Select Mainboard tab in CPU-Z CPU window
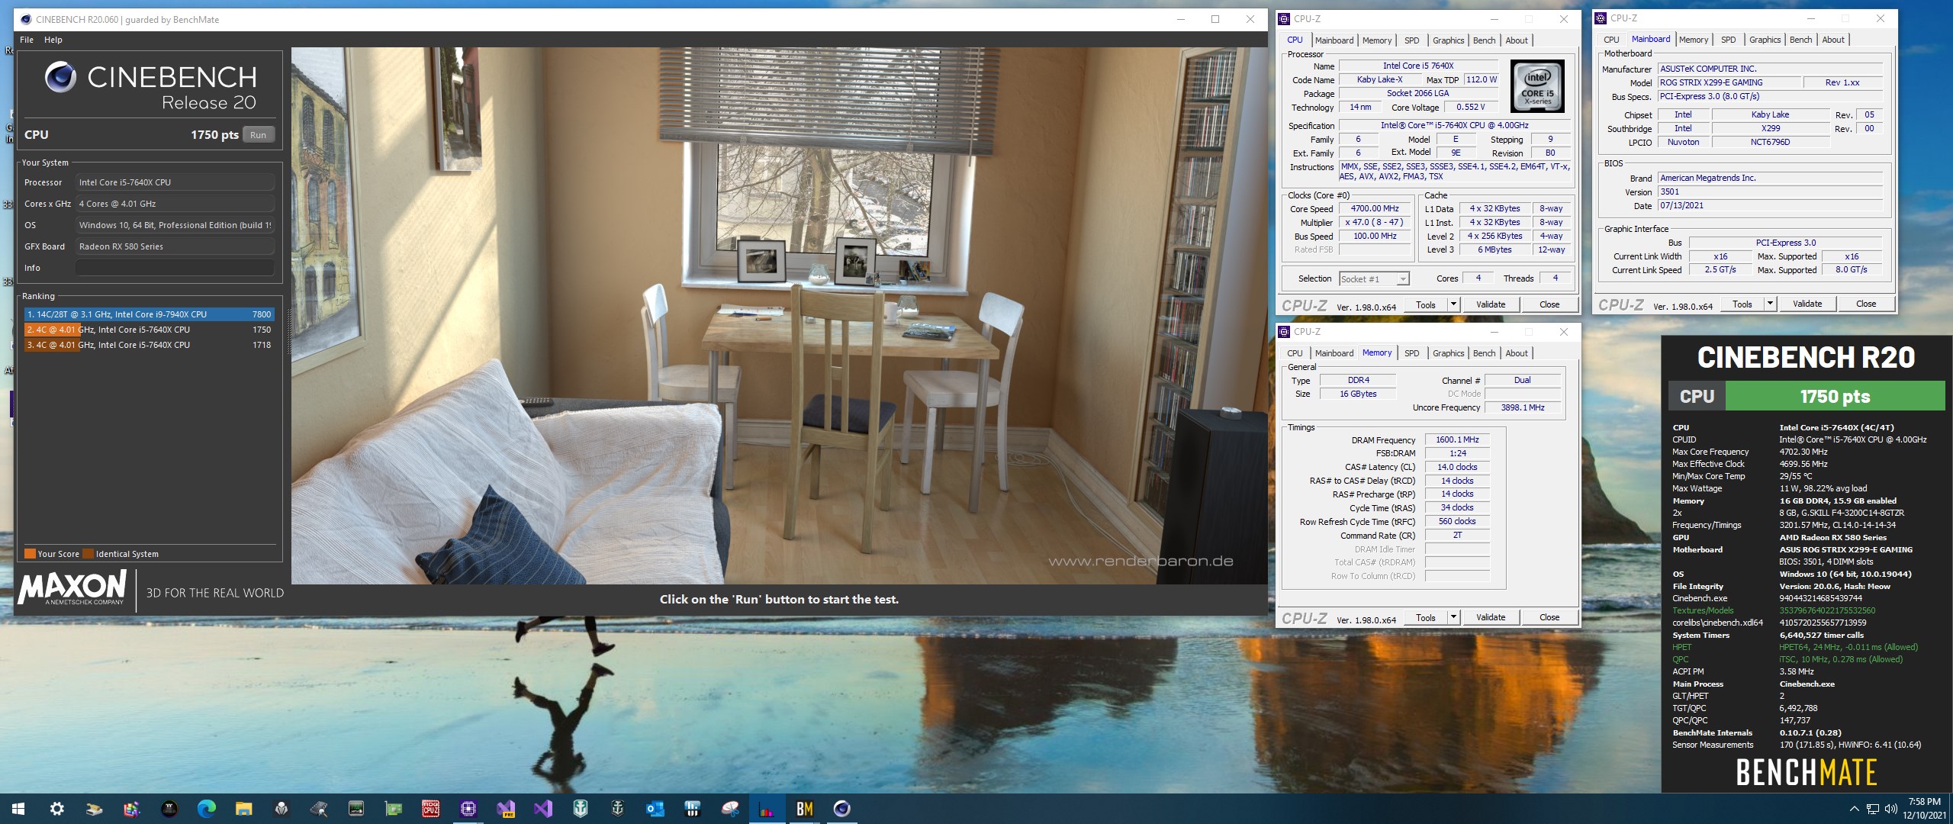The height and width of the screenshot is (824, 1953). (1334, 40)
